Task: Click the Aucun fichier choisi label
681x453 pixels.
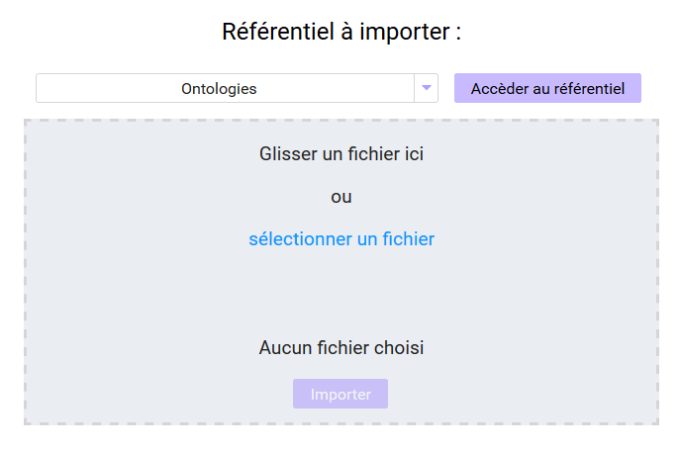Action: [x=341, y=347]
